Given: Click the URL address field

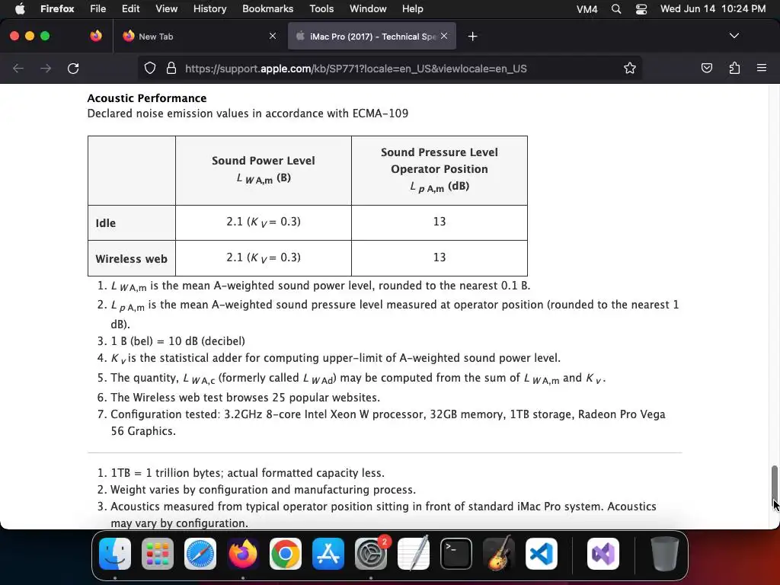Looking at the screenshot, I should click(390, 69).
